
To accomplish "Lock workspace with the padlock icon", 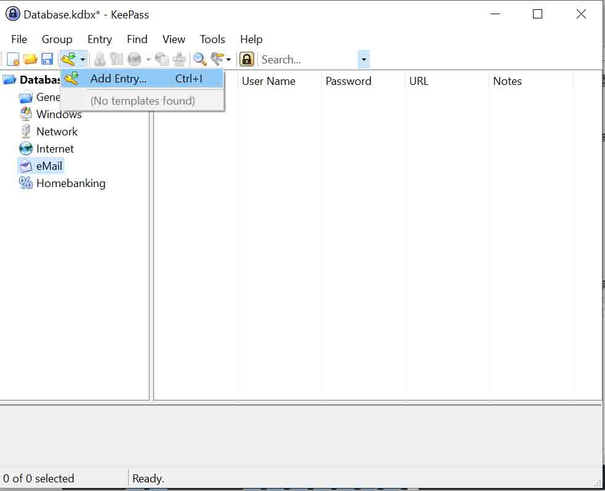I will [x=247, y=60].
